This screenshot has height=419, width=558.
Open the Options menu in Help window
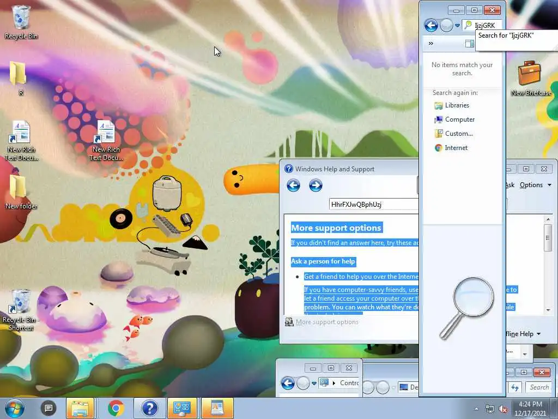coord(535,185)
